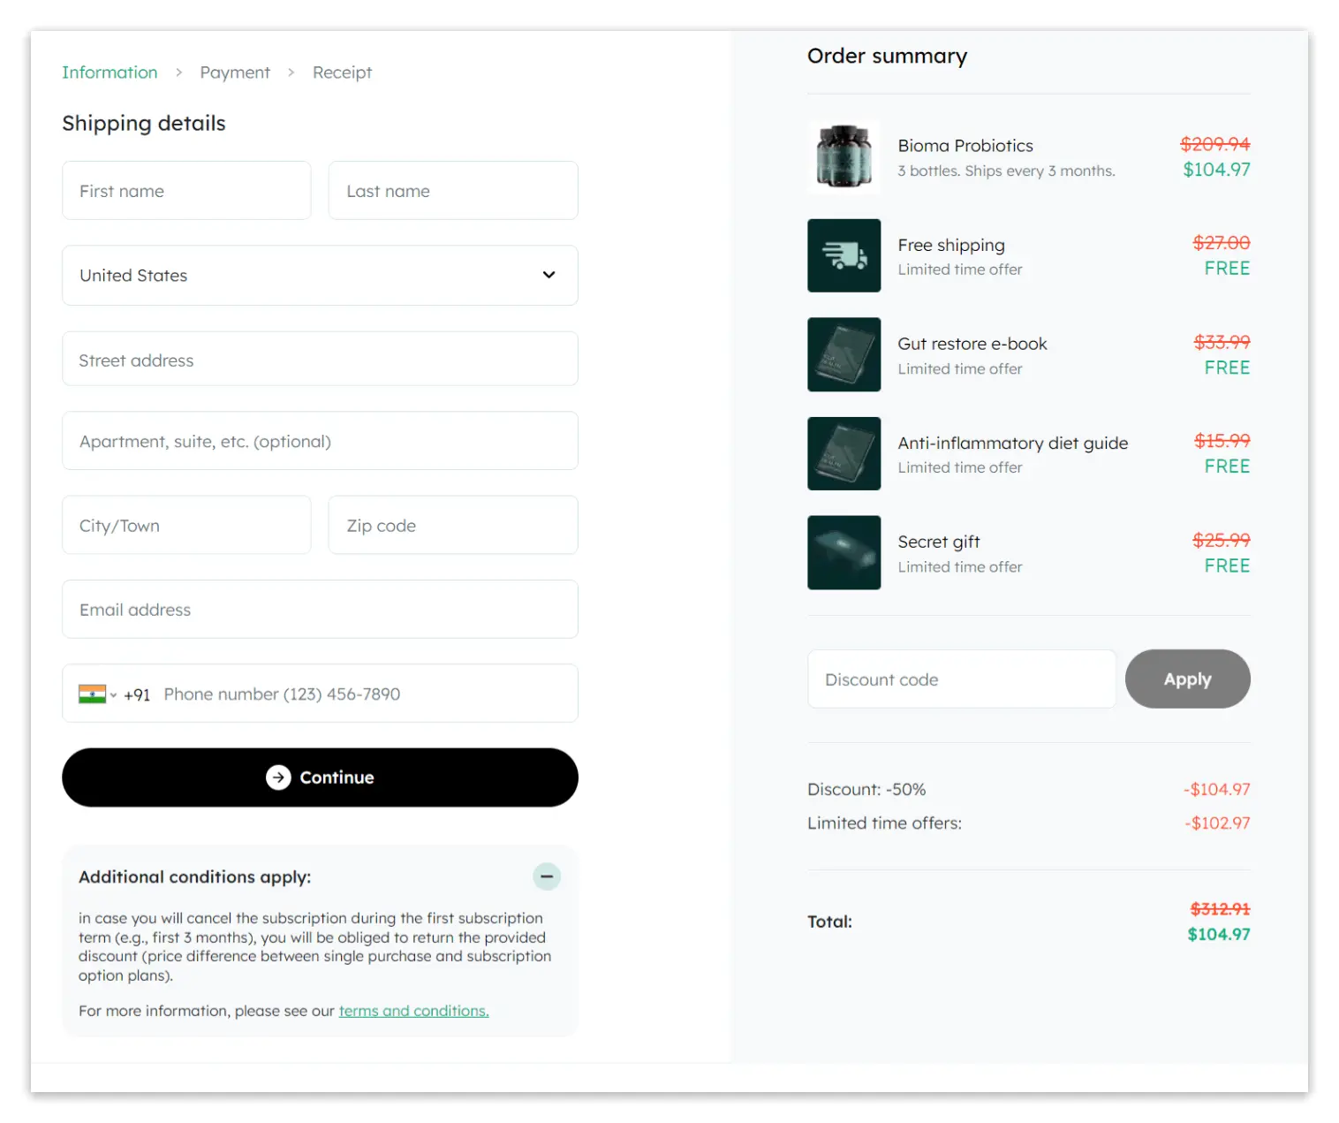Select the Zip code input
The width and height of the screenshot is (1339, 1123).
click(453, 525)
